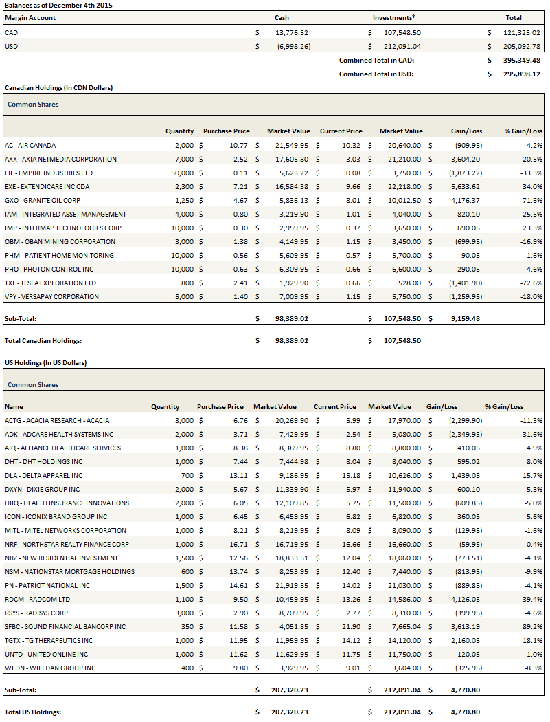Select the Canadian Holdings (In CDN Dollars) heading
Screen dimensions: 550x722
[x=58, y=88]
